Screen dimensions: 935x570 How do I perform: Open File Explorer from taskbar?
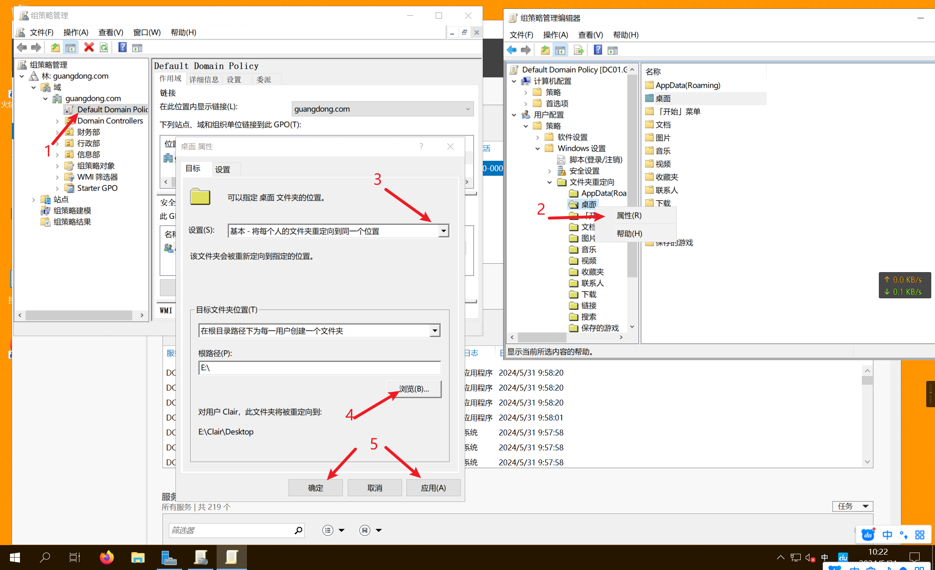[x=138, y=557]
